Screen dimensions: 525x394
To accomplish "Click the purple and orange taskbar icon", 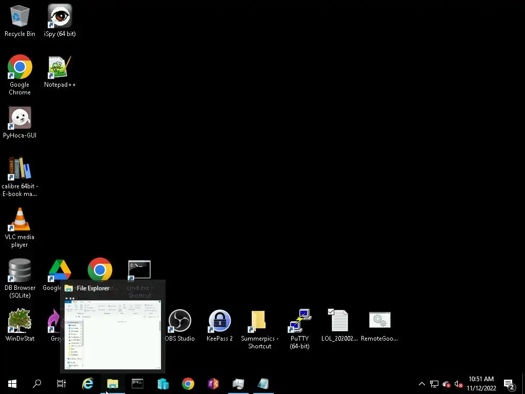I will pyautogui.click(x=213, y=384).
